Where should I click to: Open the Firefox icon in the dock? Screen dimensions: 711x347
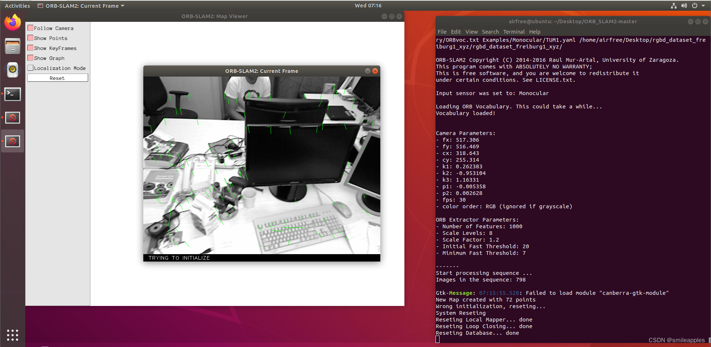(13, 23)
